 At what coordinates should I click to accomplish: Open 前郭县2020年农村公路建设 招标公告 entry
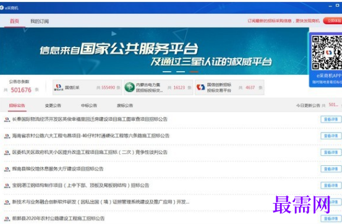pyautogui.click(x=58, y=218)
